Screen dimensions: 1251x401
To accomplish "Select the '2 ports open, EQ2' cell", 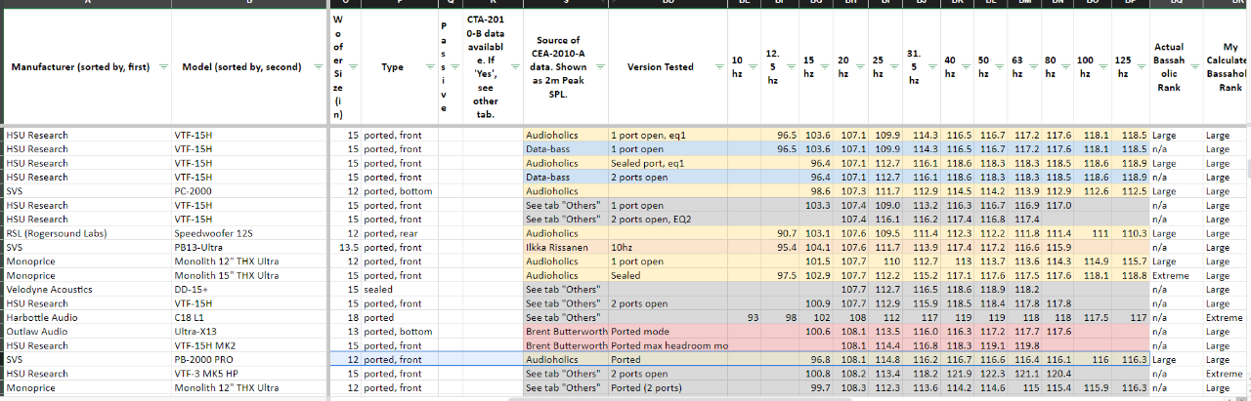I will (669, 220).
